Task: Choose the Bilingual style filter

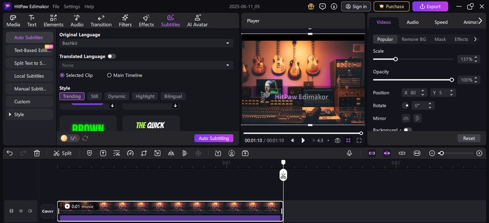Action: pyautogui.click(x=173, y=96)
